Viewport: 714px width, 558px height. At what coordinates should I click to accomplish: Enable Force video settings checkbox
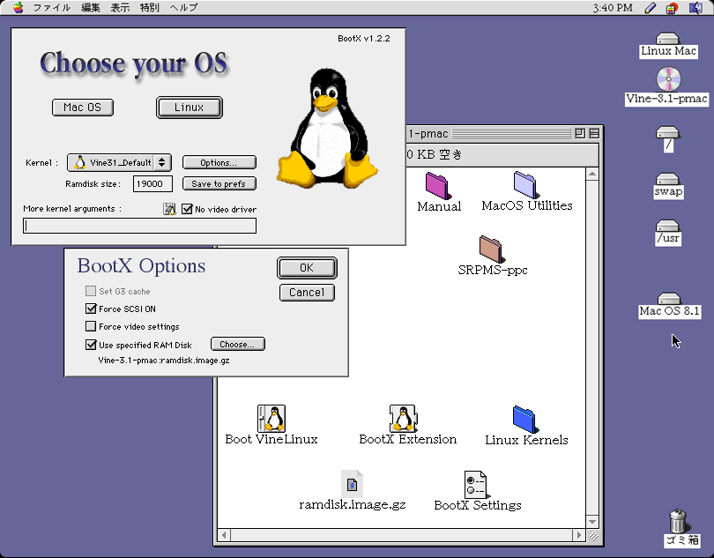coord(91,327)
